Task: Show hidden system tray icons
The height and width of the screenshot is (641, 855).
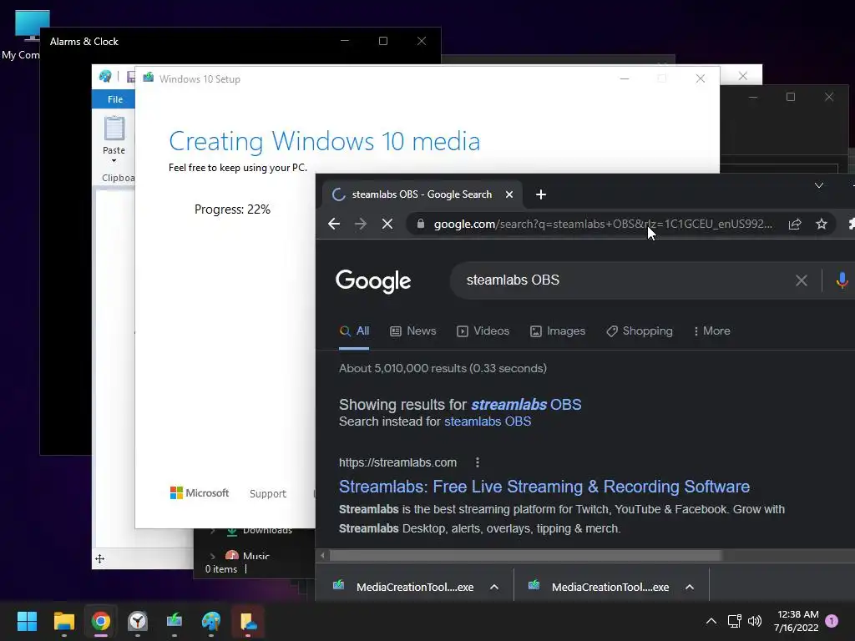Action: tap(711, 621)
